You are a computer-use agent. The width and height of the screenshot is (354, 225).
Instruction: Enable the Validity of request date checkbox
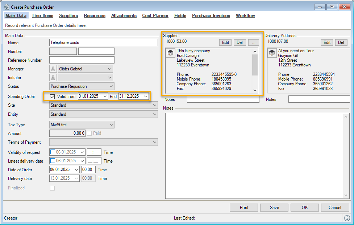(x=53, y=152)
